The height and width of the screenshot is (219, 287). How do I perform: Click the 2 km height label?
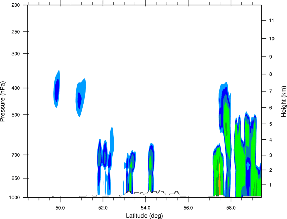271,170
